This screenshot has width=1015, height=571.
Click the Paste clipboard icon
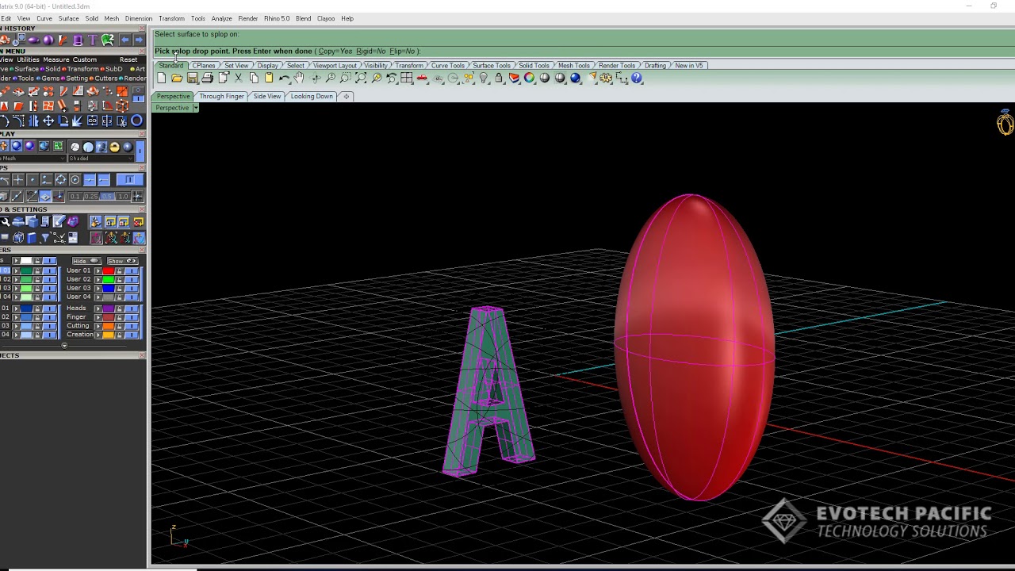coord(269,78)
